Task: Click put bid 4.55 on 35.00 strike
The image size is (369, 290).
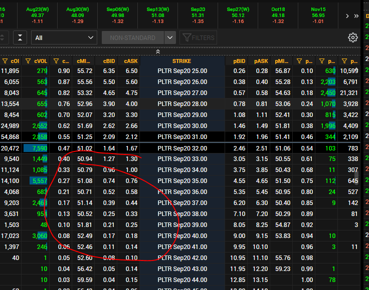Action: (239, 181)
